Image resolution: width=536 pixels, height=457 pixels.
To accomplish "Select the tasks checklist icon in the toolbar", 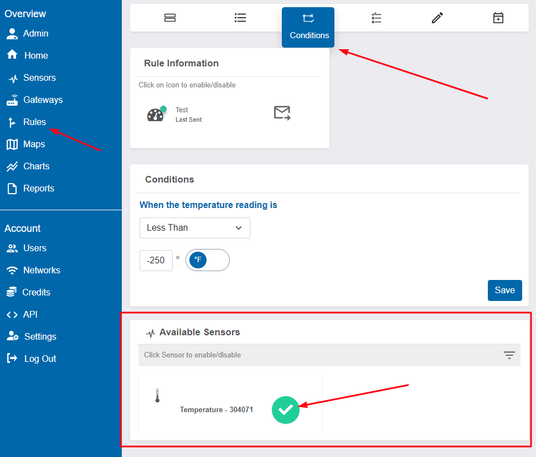I will [376, 17].
